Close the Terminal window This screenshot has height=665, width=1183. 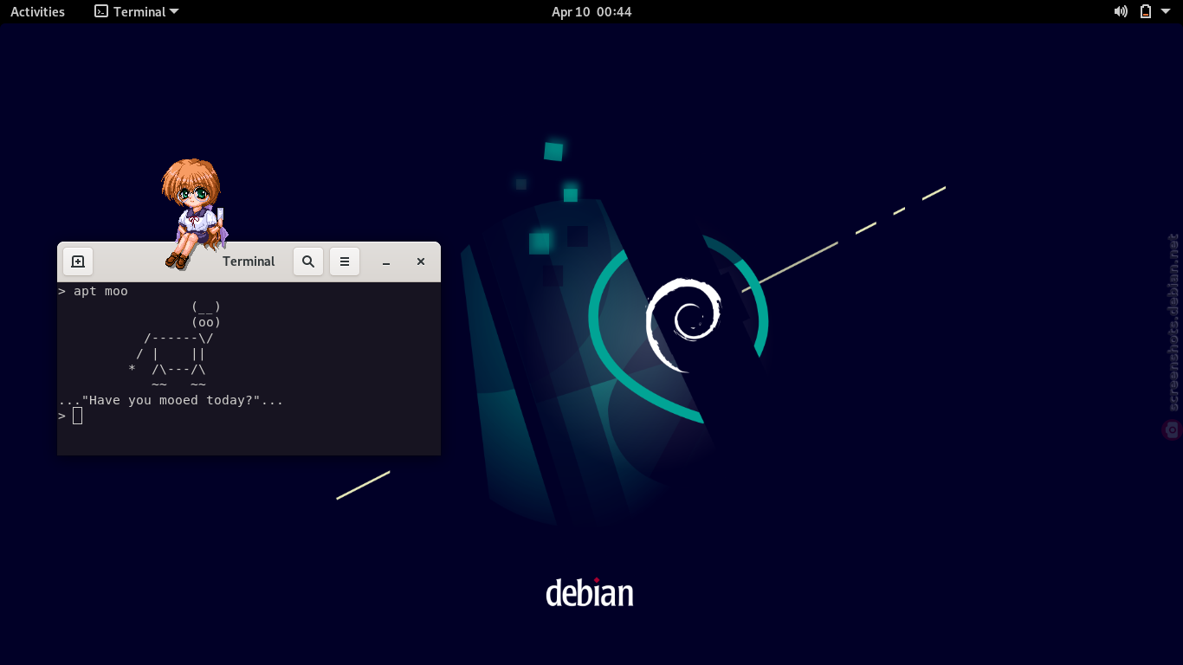tap(421, 261)
